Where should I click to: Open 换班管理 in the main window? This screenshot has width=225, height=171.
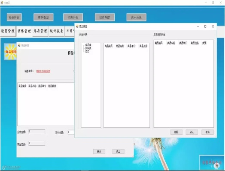pos(14,17)
